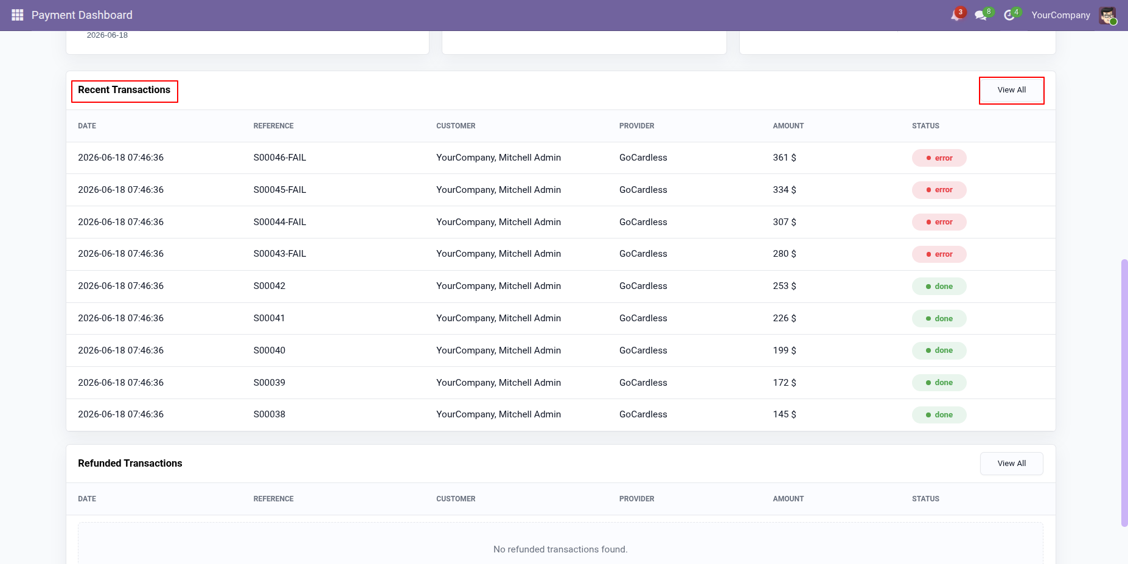
Task: Open the chat messages icon
Action: pos(981,15)
